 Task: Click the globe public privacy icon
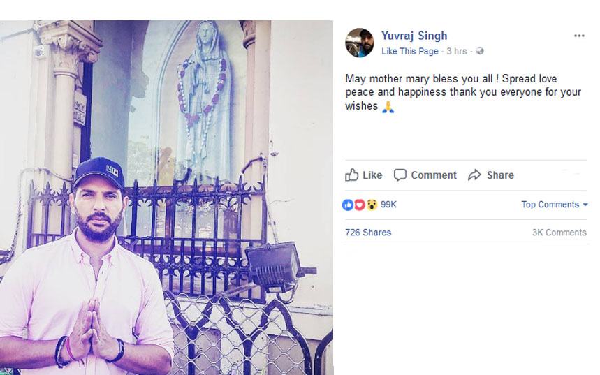480,52
